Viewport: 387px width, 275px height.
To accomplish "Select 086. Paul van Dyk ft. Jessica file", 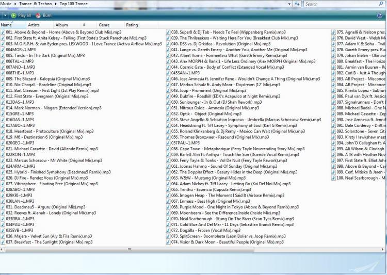I will (359, 96).
